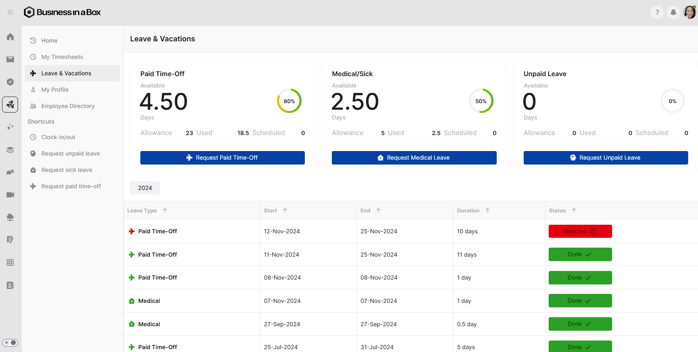Open My Profile menu item

tap(72, 90)
